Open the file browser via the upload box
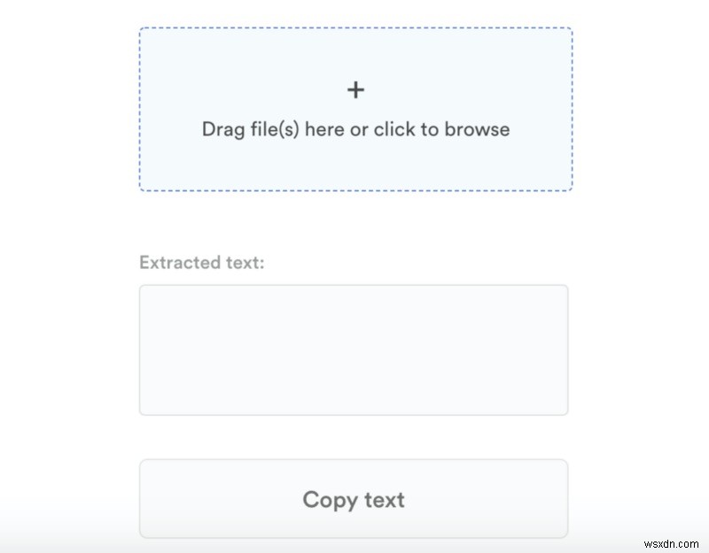709x553 pixels. point(356,109)
